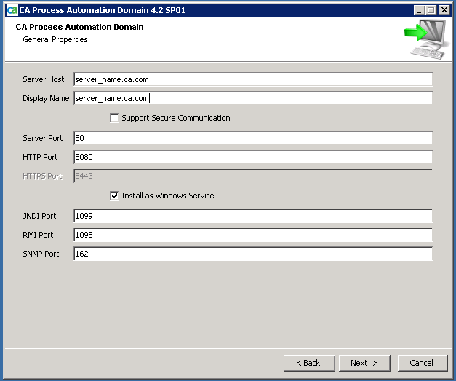Proceed with the Next button
Screen dimensions: 456x381
(364, 363)
